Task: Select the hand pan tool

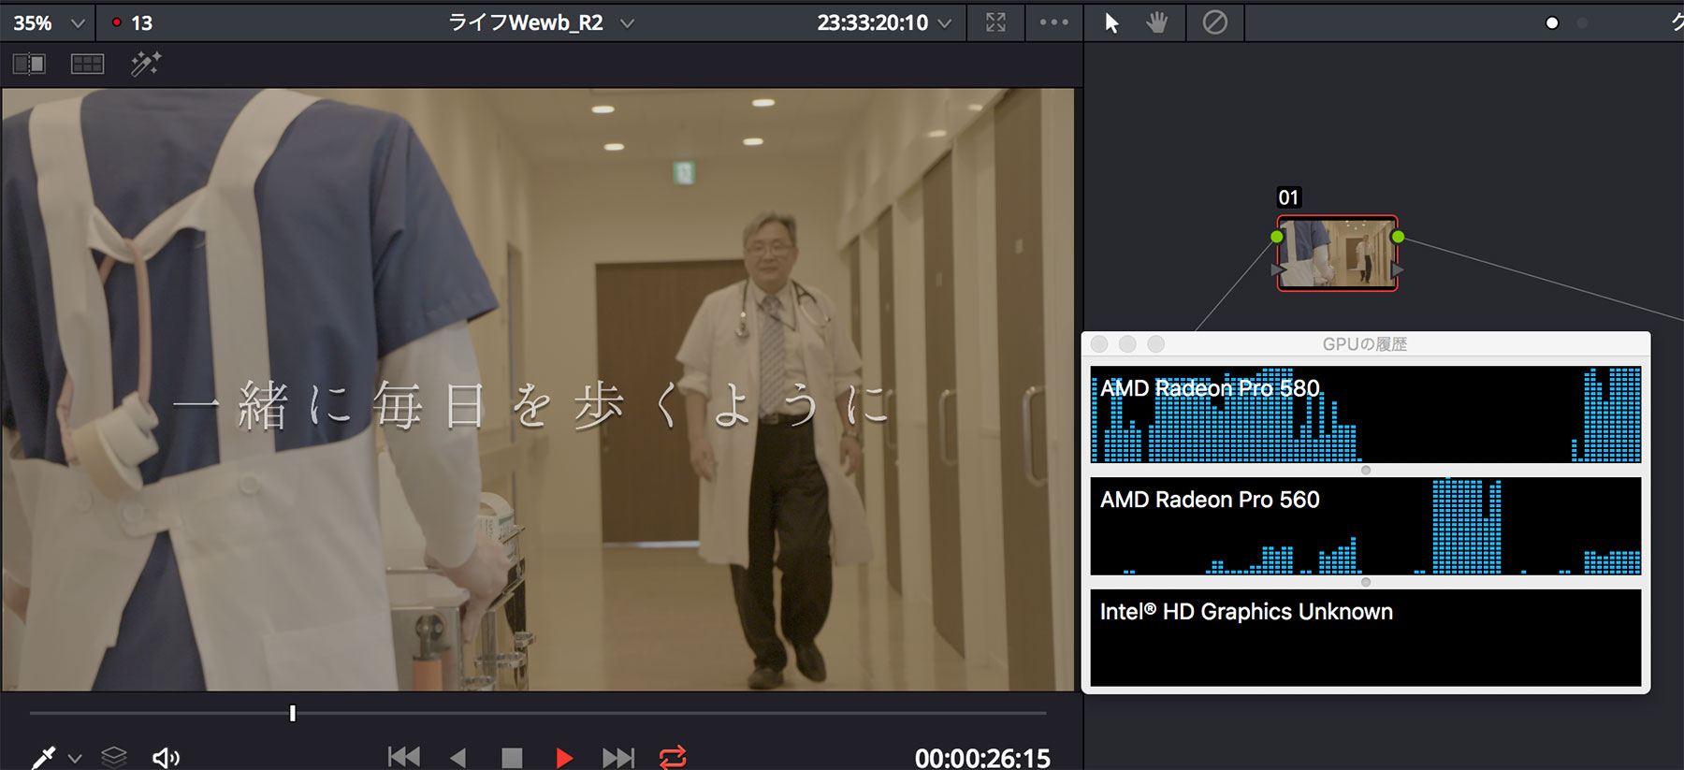Action: coord(1157,23)
